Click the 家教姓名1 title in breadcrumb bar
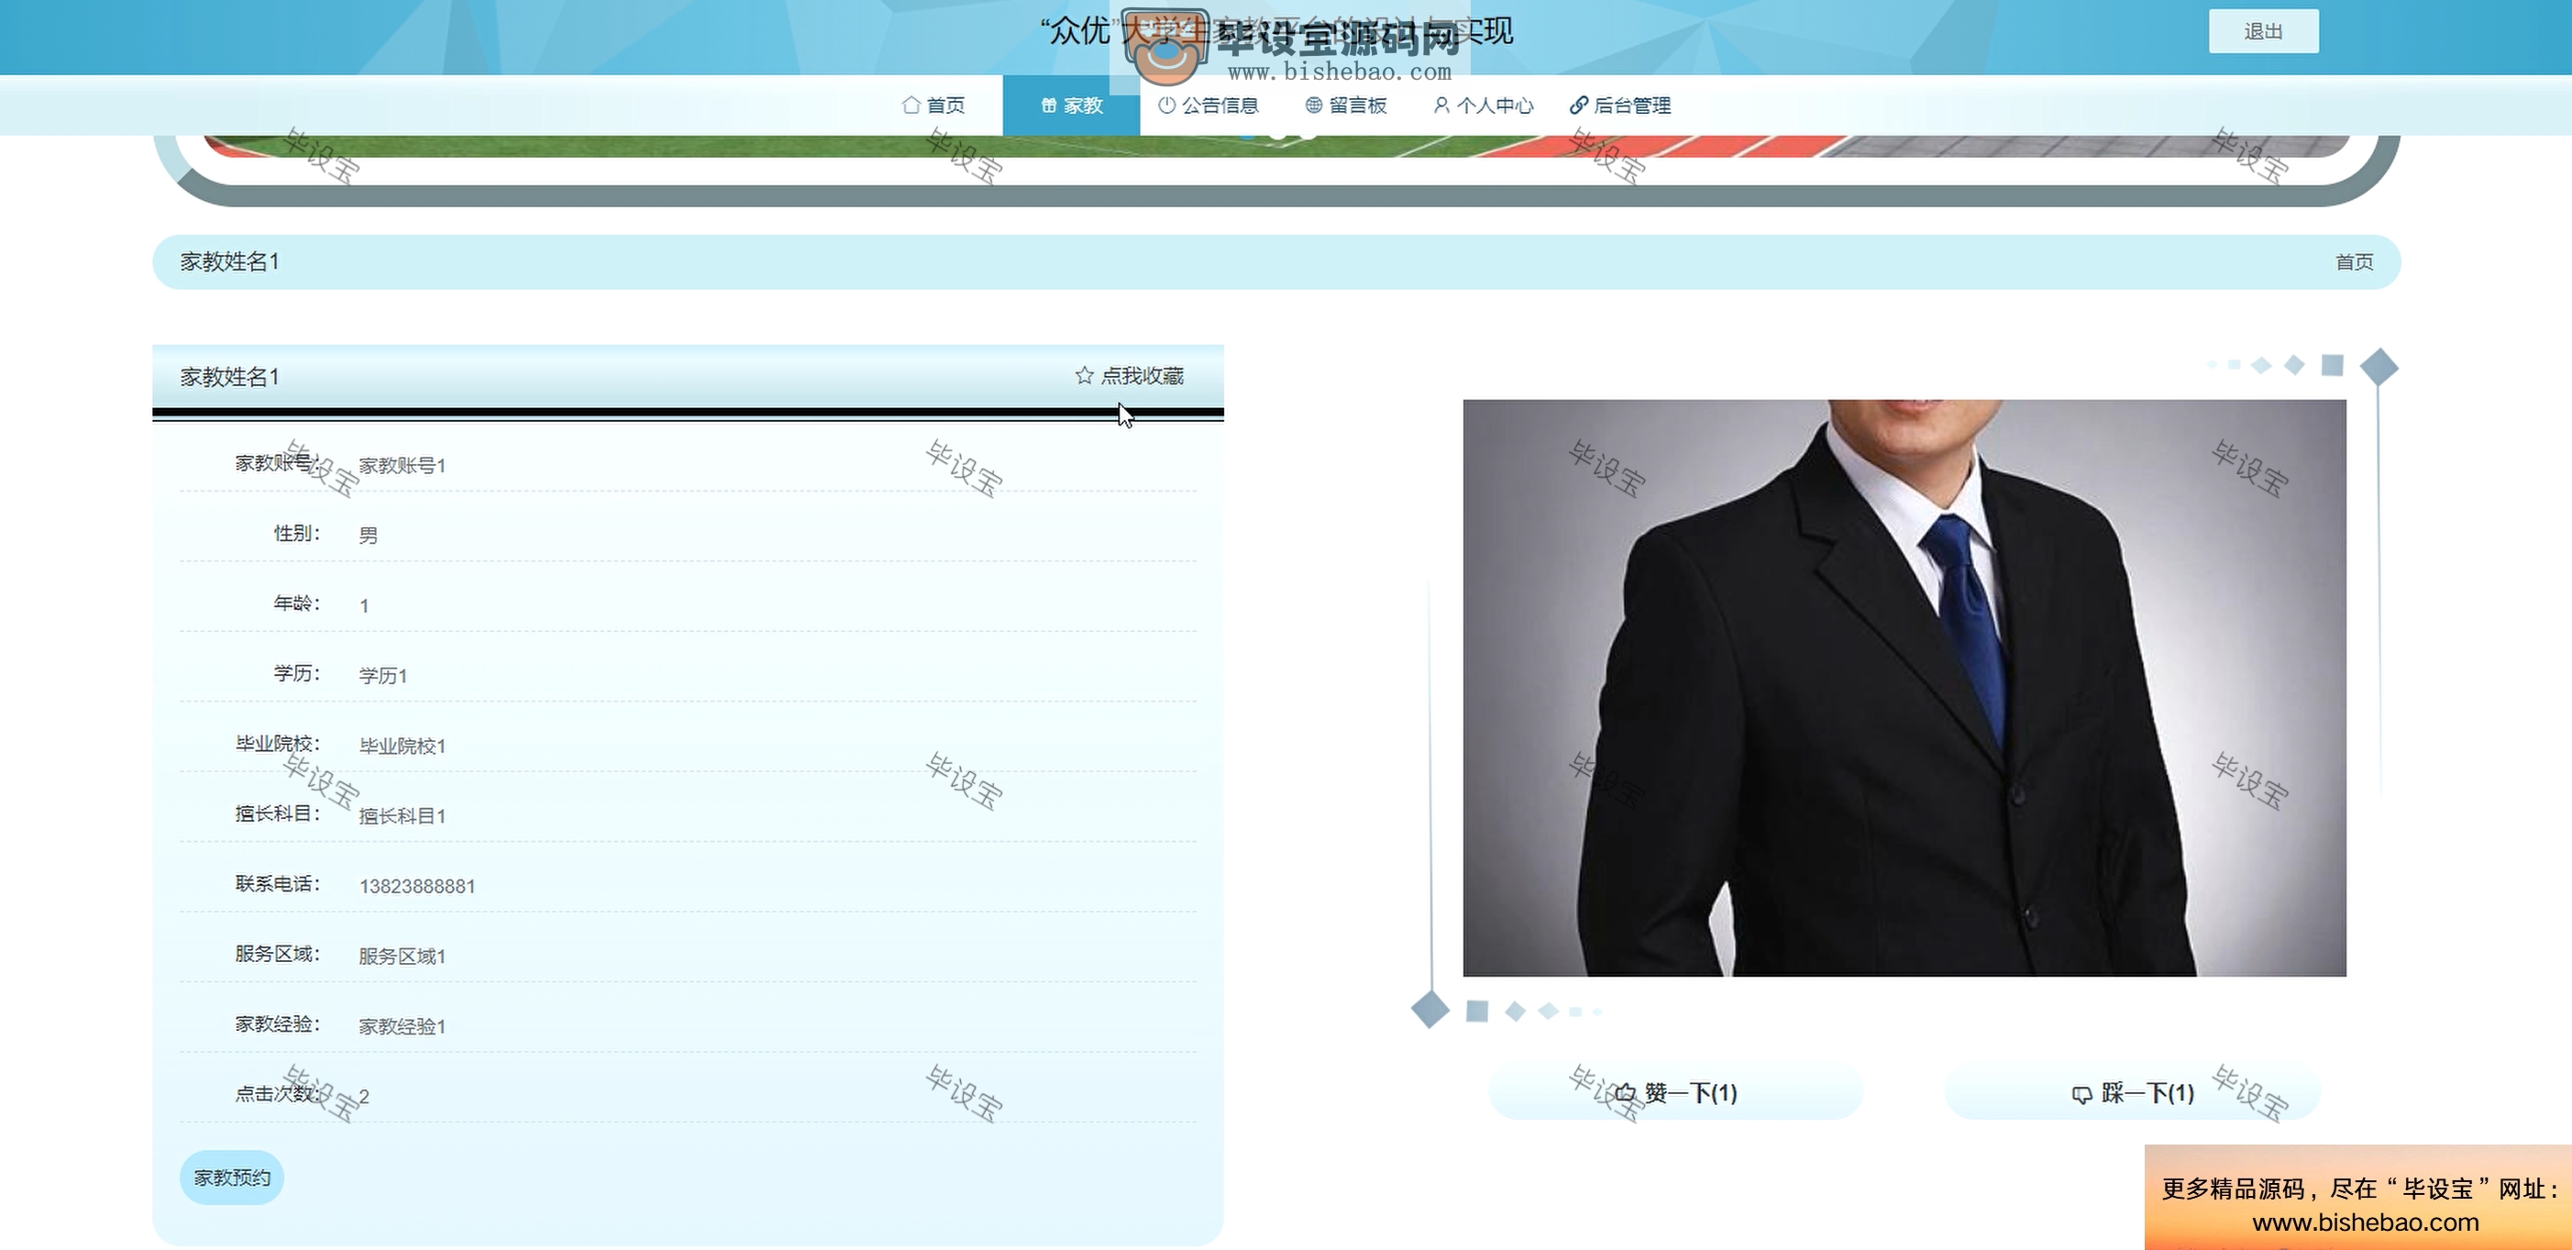The width and height of the screenshot is (2572, 1250). click(229, 261)
